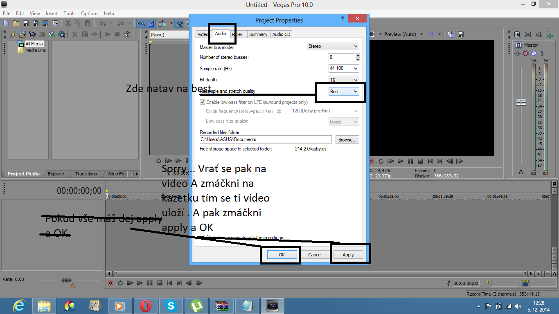
Task: Toggle the Master fader channel lock
Action: (x=521, y=172)
